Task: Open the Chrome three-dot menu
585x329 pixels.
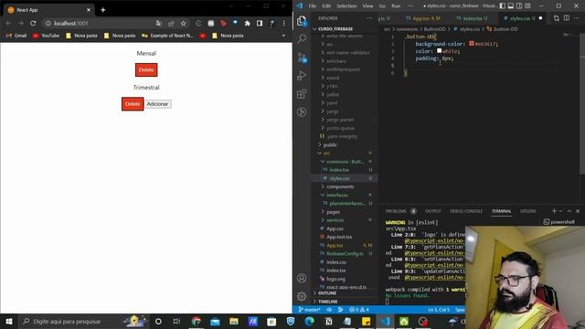Action: point(284,23)
